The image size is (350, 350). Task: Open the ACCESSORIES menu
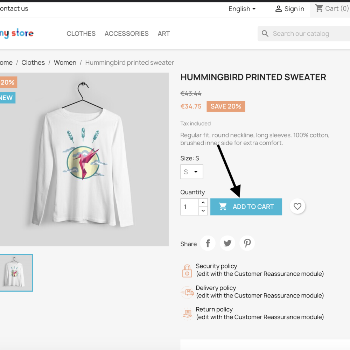point(126,34)
